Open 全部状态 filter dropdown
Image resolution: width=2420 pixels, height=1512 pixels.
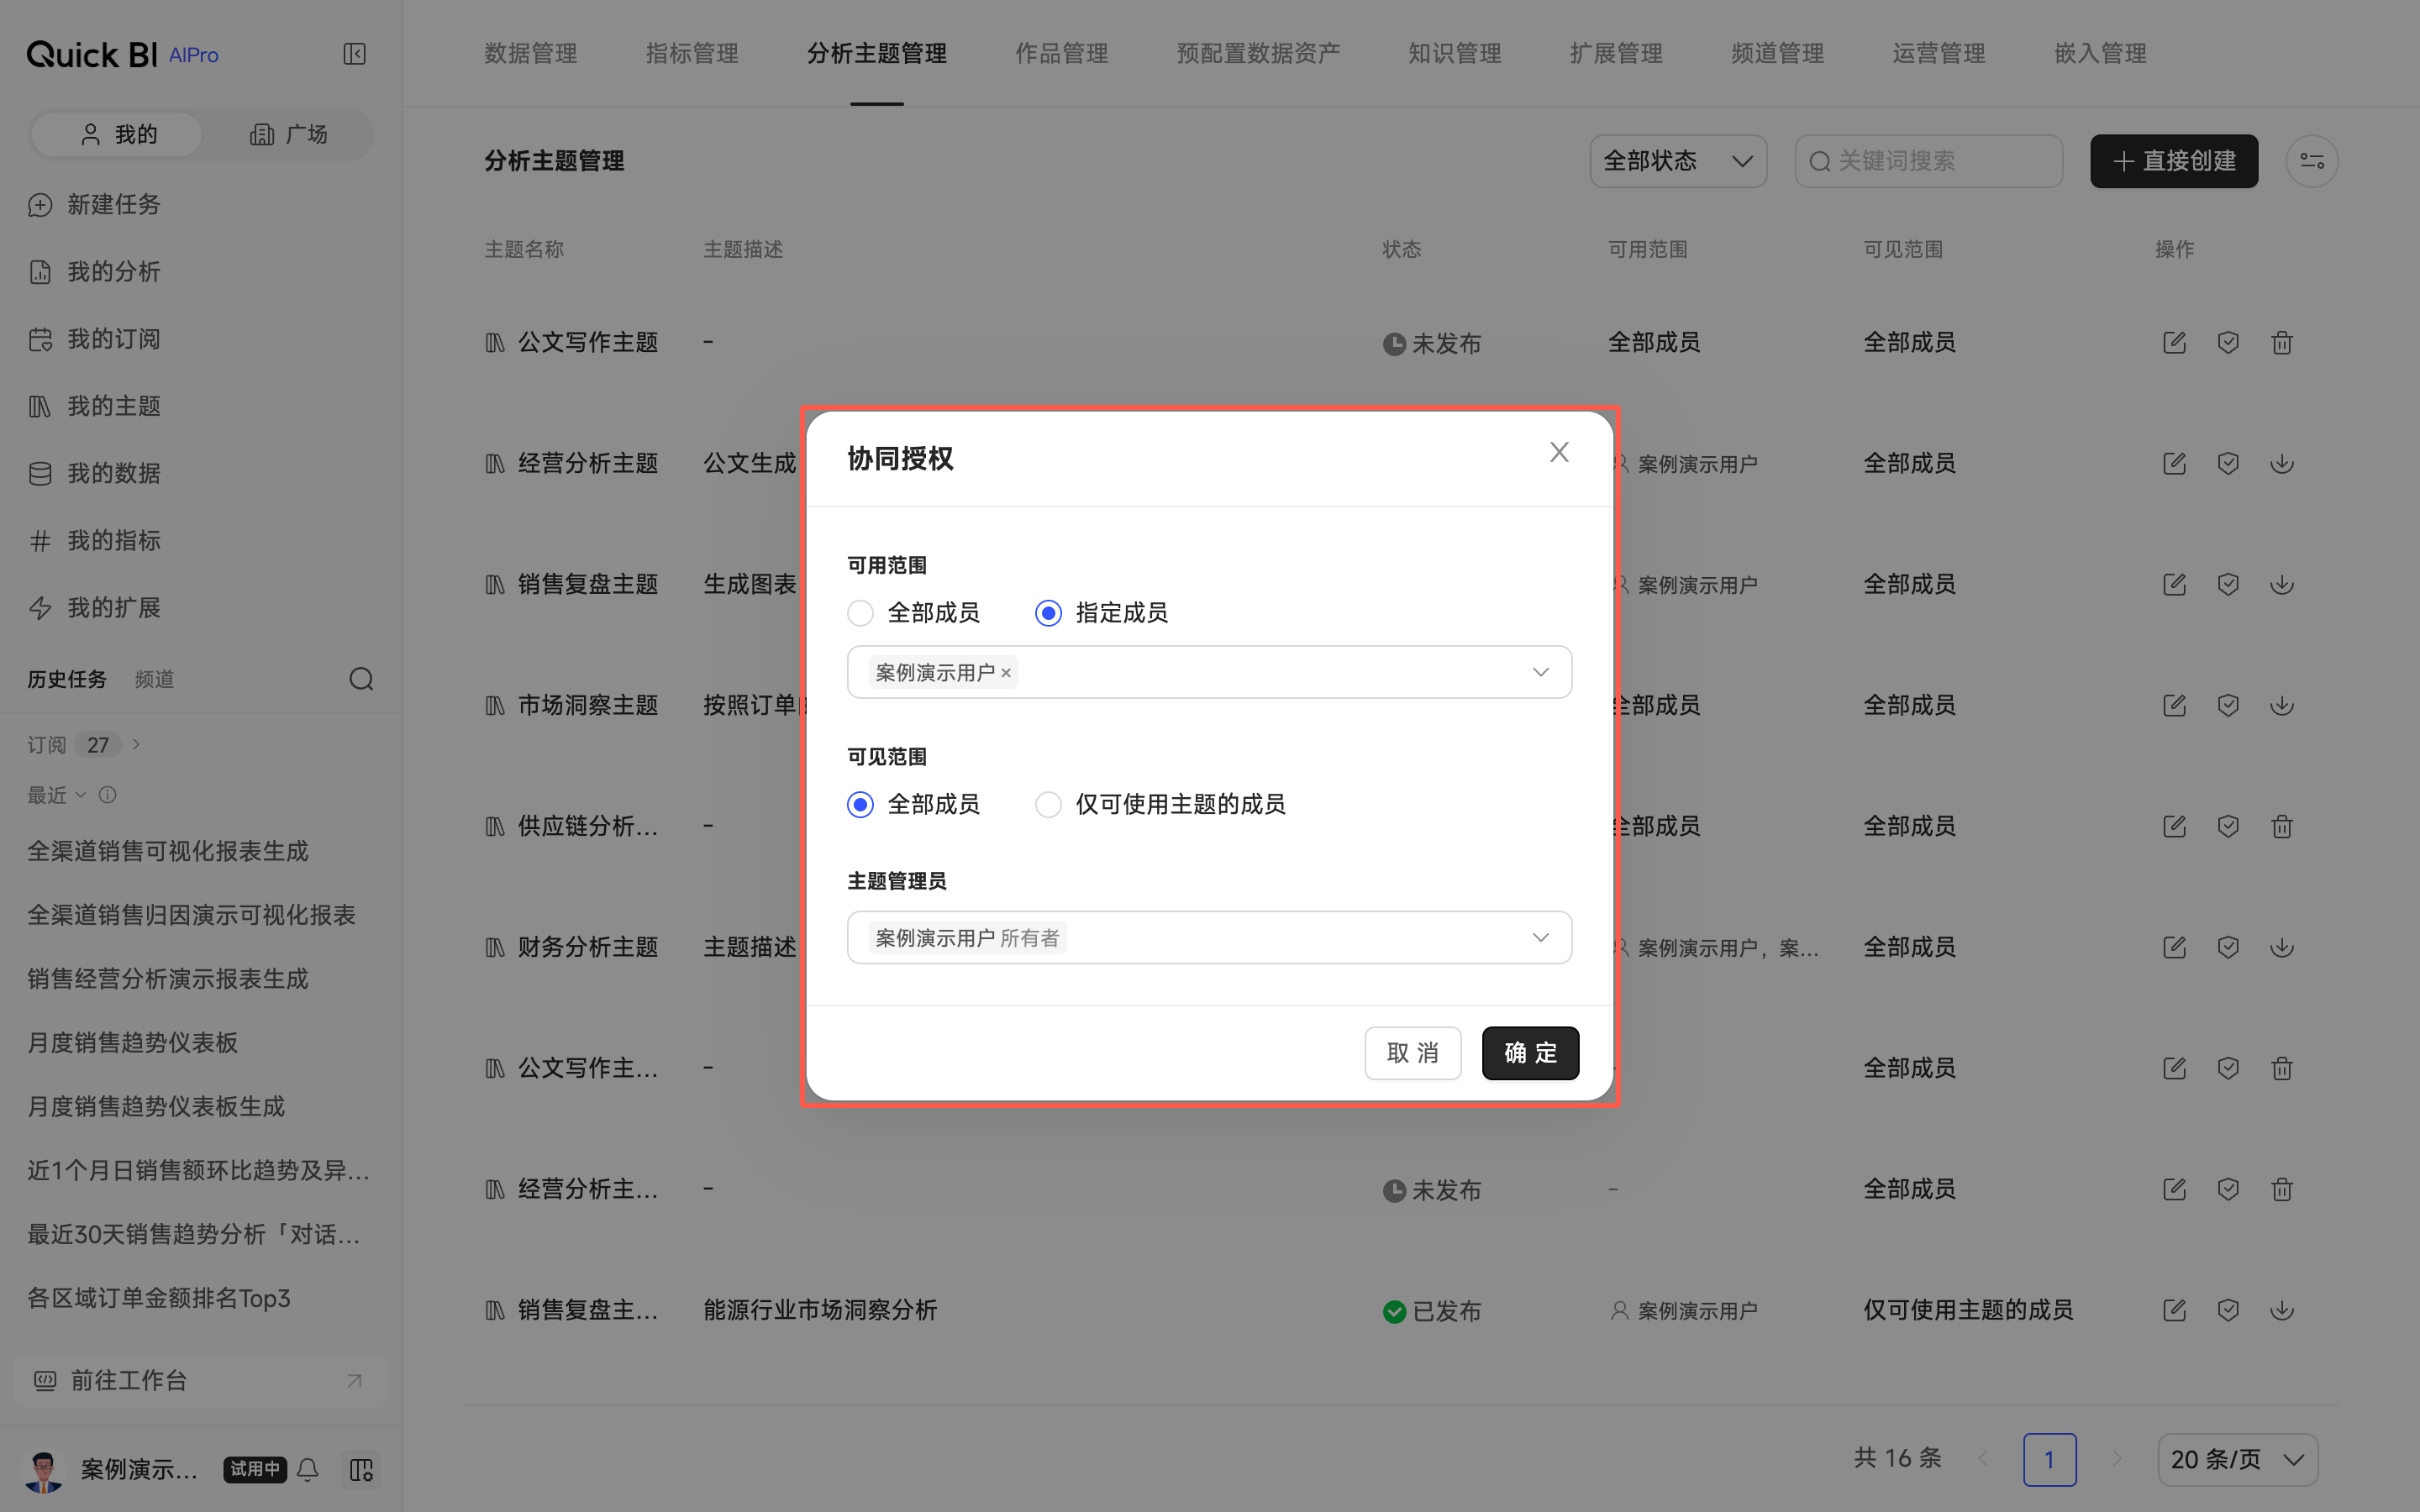point(1678,161)
